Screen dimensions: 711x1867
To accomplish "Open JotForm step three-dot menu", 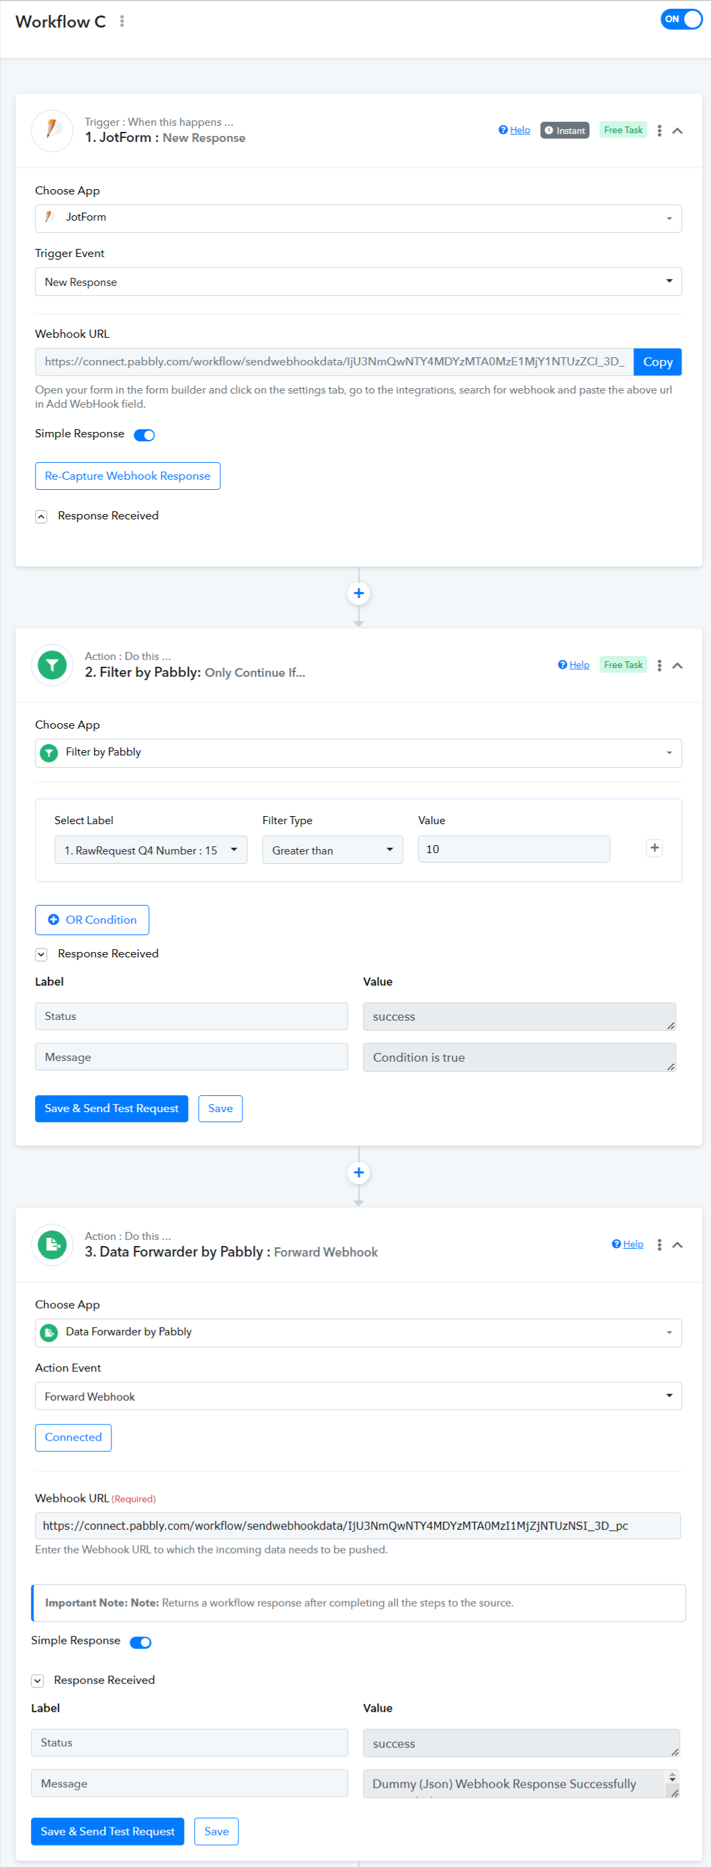I will (659, 131).
